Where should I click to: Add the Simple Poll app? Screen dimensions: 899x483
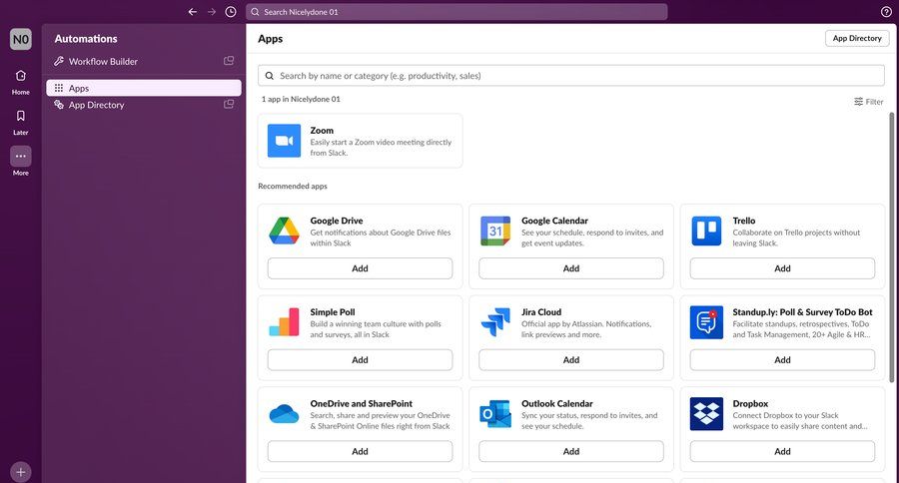coord(360,360)
